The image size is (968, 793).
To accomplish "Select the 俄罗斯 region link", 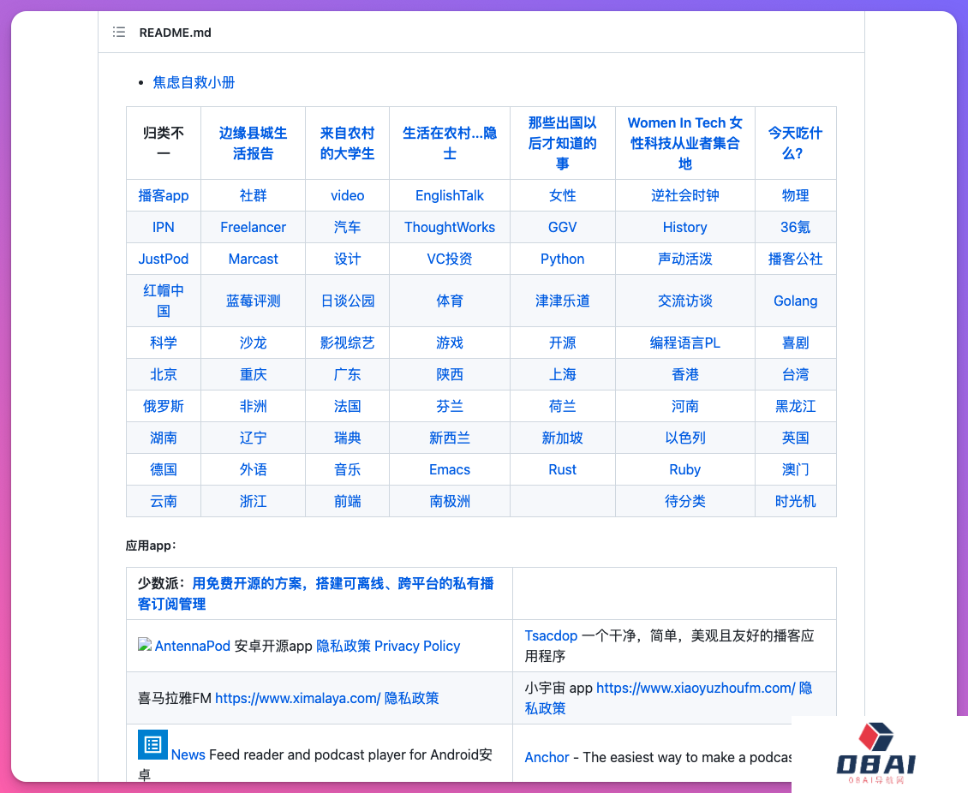I will click(x=164, y=406).
